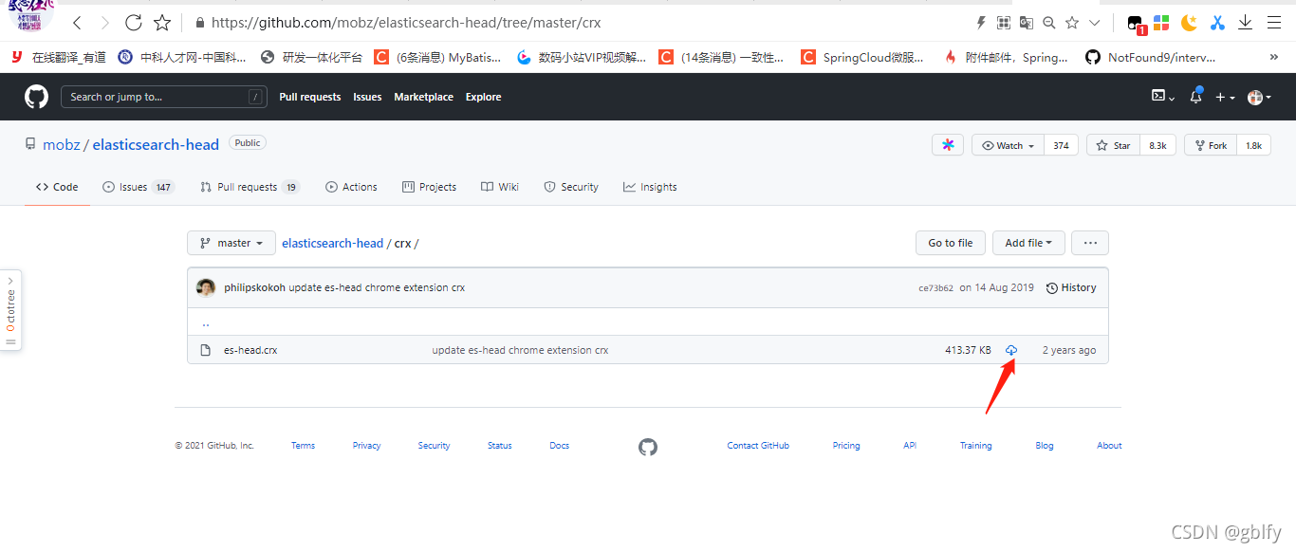Switch to the Wiki tab
This screenshot has height=552, width=1296.
(x=500, y=187)
